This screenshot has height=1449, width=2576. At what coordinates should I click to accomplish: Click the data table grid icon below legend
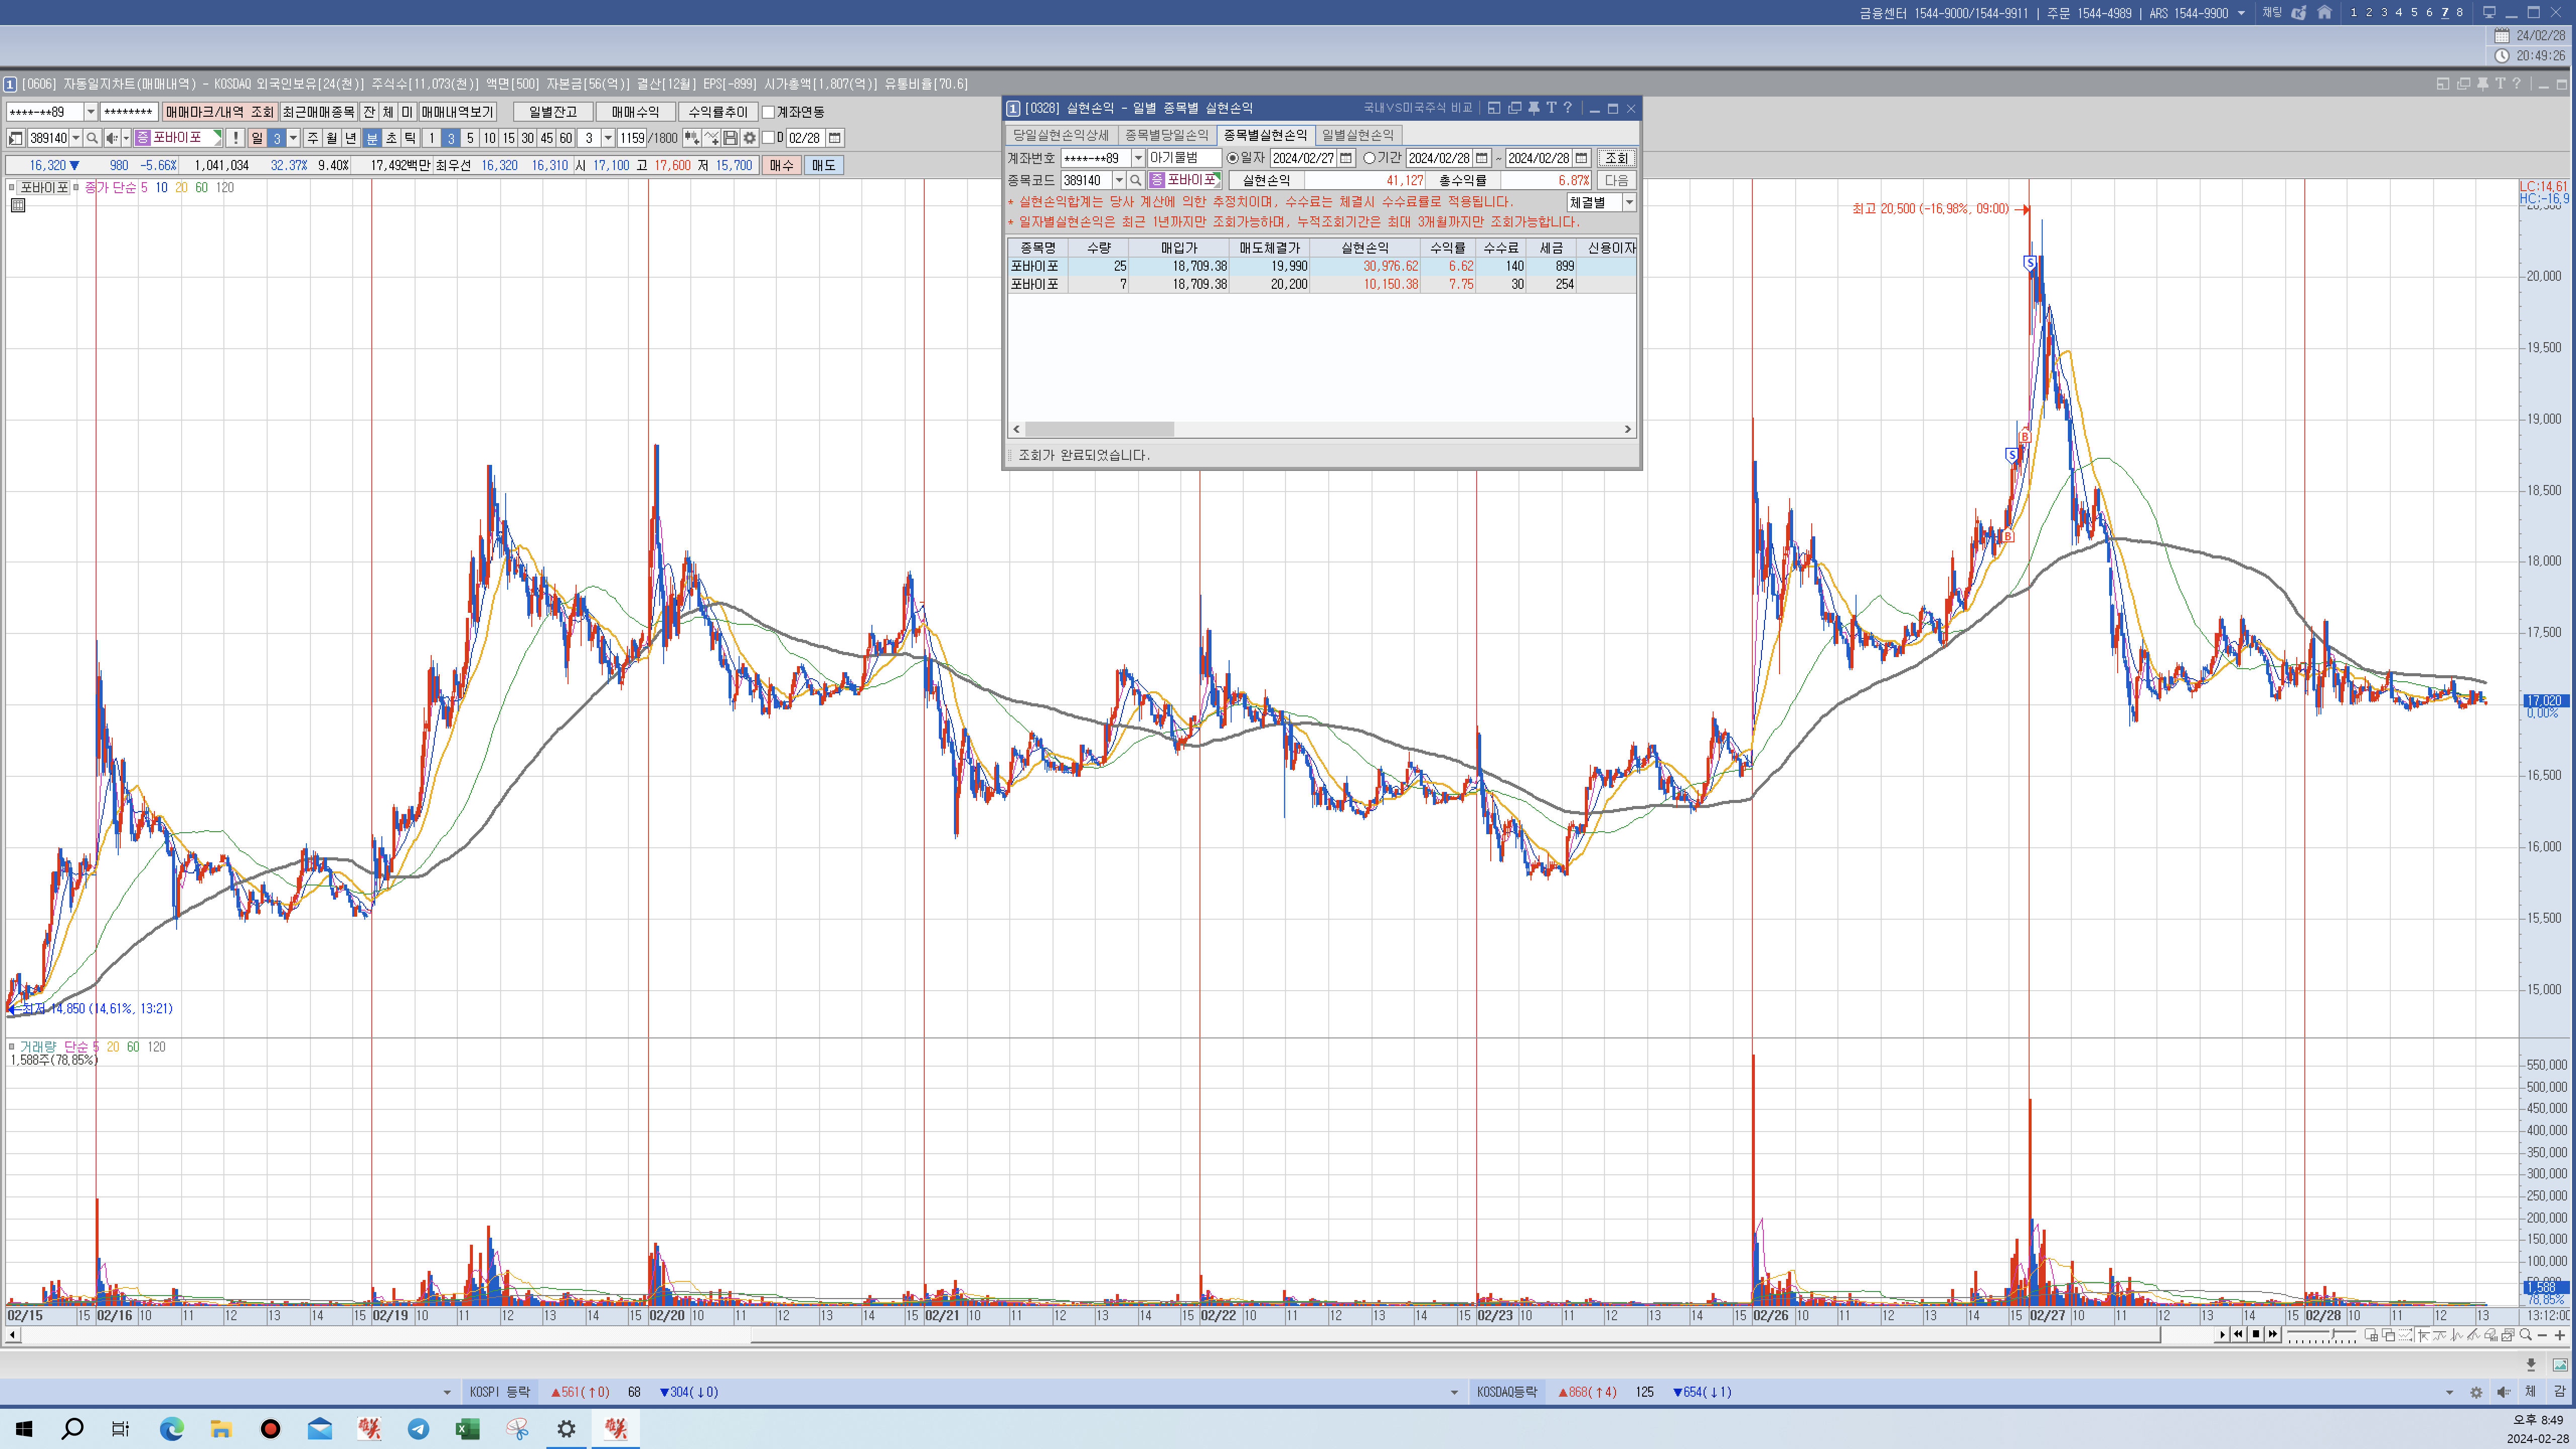point(17,205)
